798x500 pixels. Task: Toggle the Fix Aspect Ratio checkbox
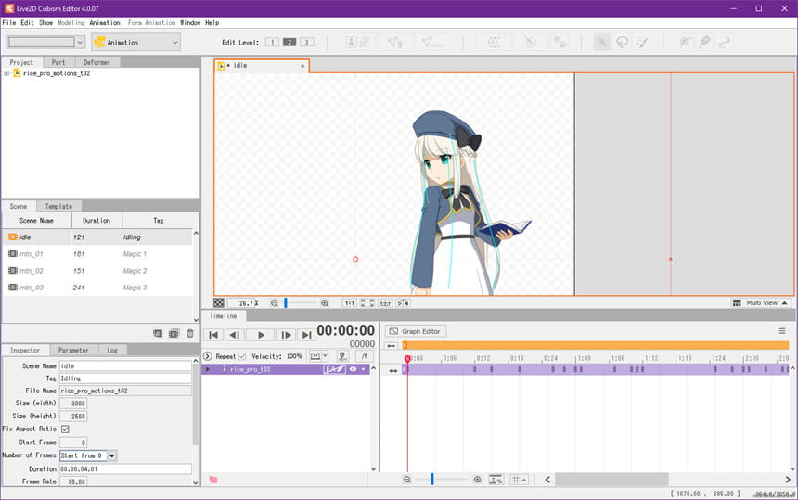point(65,429)
